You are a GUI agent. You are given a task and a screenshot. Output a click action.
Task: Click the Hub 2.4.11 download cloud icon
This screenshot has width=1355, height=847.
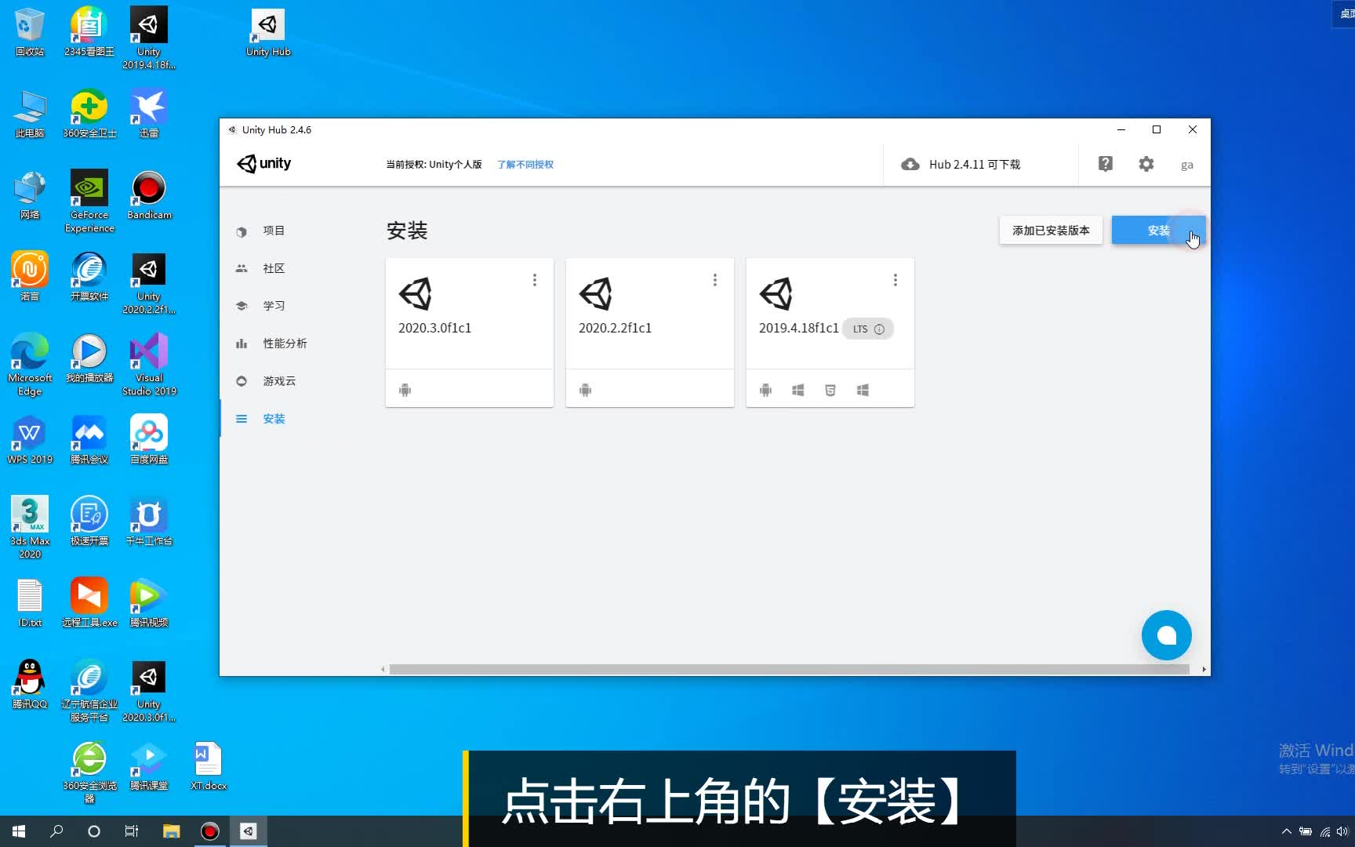coord(910,164)
